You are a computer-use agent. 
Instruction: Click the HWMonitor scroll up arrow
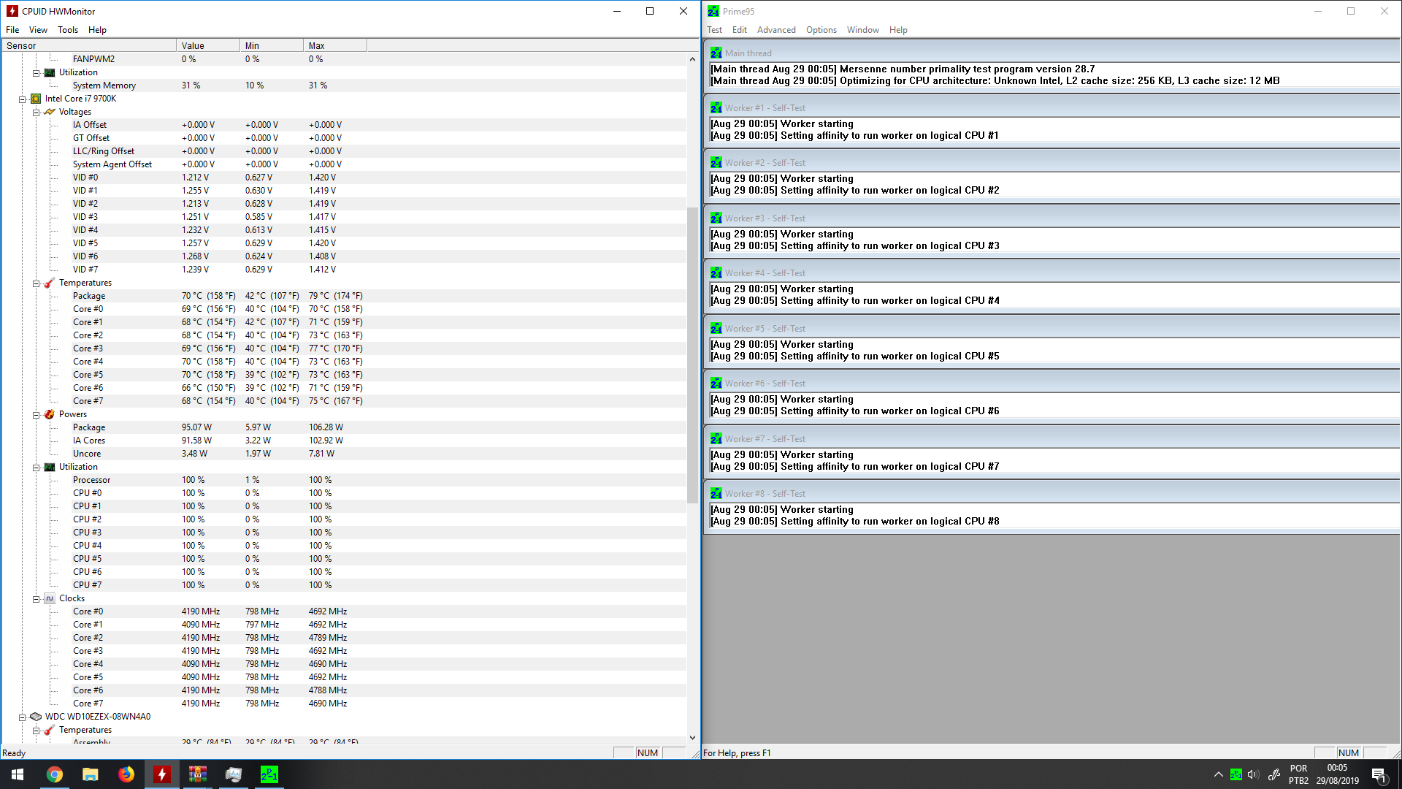point(692,59)
